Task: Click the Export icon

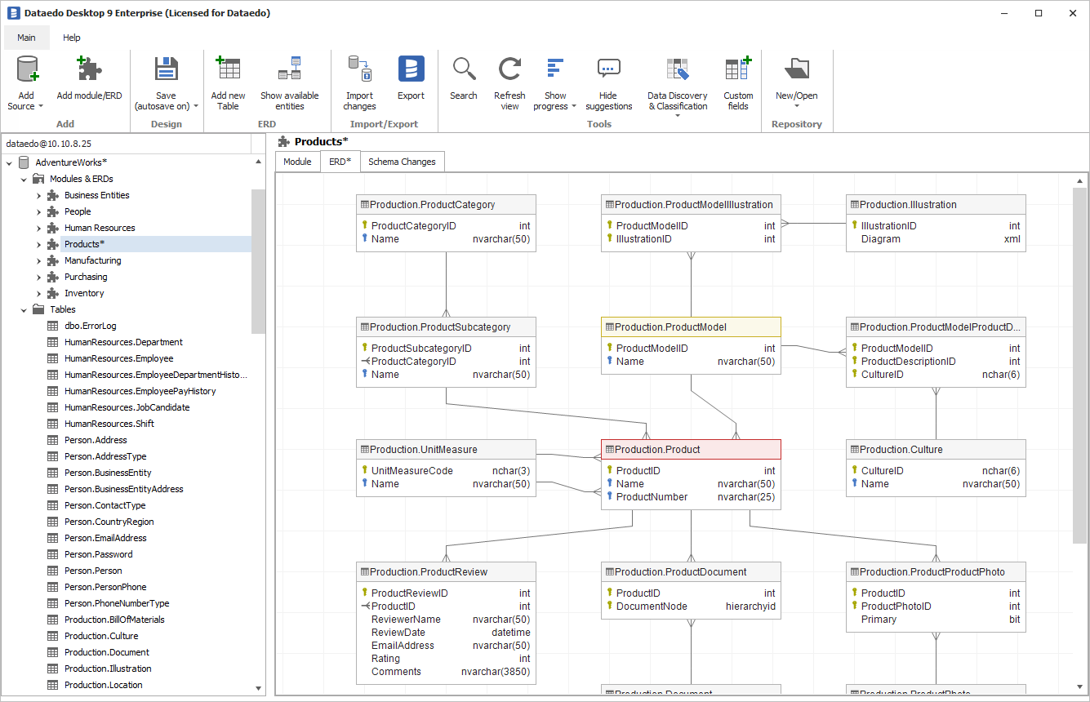Action: click(x=411, y=70)
